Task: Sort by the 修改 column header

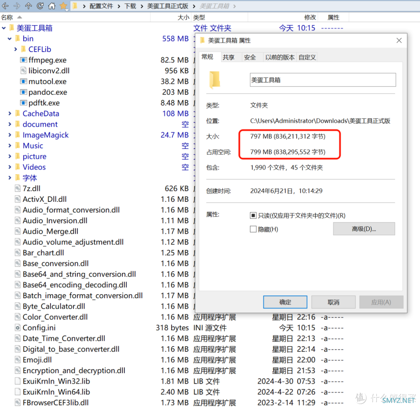Action: 283,18
